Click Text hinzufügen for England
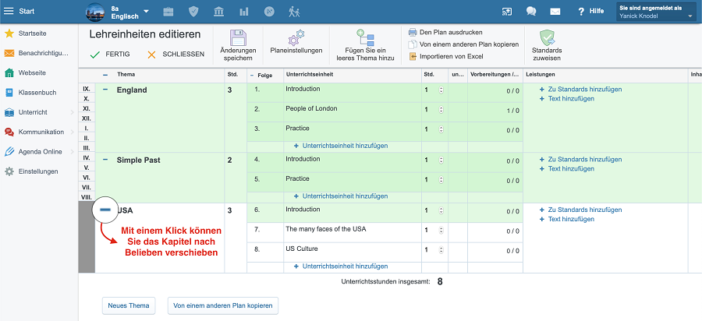This screenshot has height=321, width=702. pos(567,99)
